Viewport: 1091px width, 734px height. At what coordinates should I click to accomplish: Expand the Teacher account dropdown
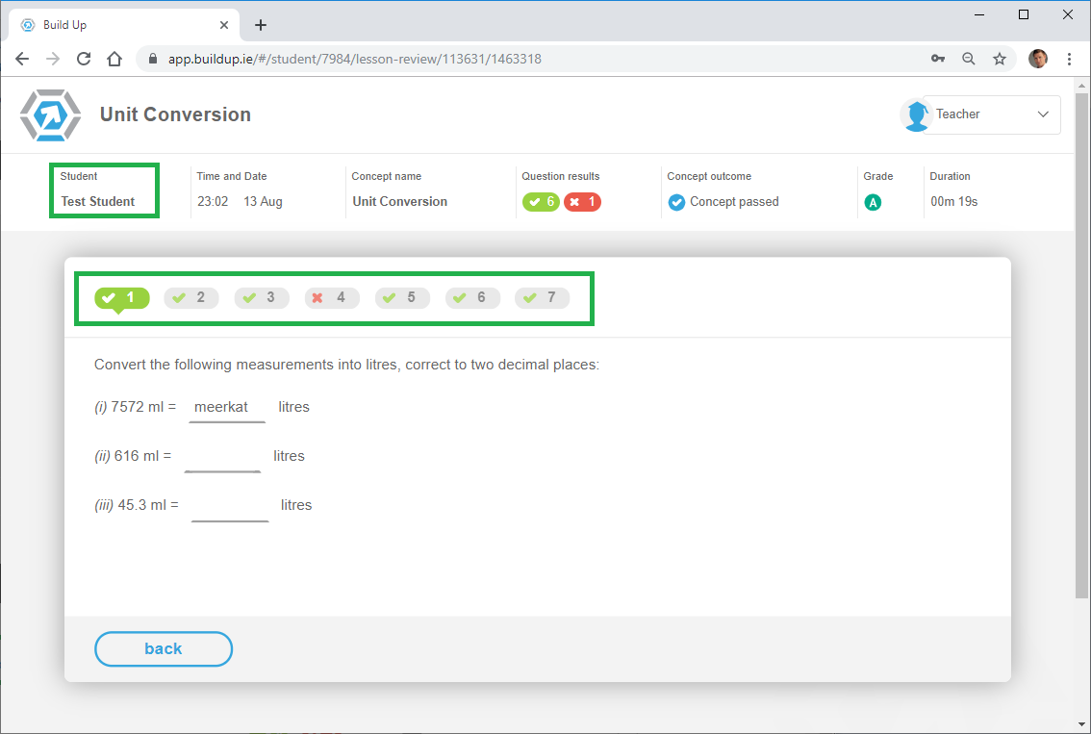point(1043,114)
